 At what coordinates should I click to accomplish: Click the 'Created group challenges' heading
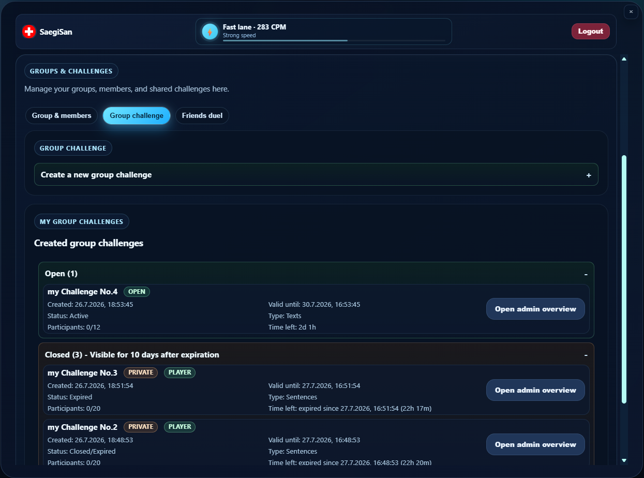(89, 243)
